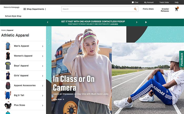Open the Find a Store link
The width and height of the screenshot is (184, 114).
tap(148, 9)
